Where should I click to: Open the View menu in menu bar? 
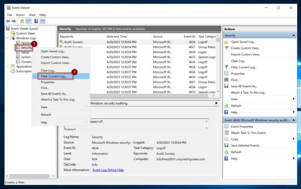32,15
